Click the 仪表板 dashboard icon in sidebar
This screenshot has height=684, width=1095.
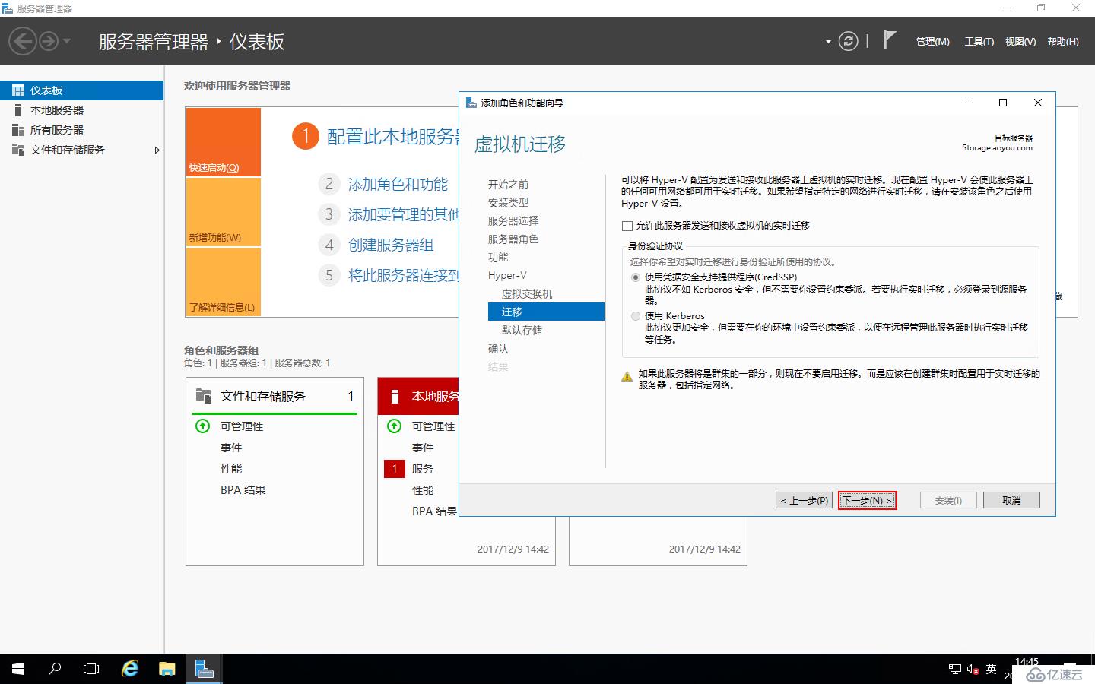pos(18,90)
